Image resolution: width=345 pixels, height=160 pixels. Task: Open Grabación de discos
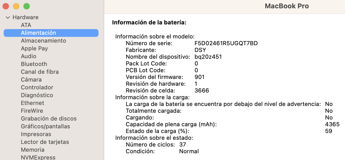49,119
